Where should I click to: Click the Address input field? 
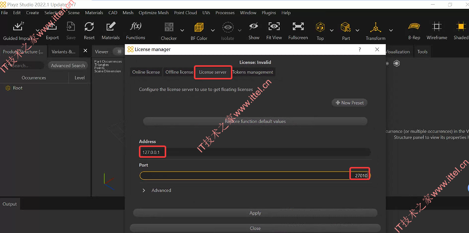[x=255, y=152]
